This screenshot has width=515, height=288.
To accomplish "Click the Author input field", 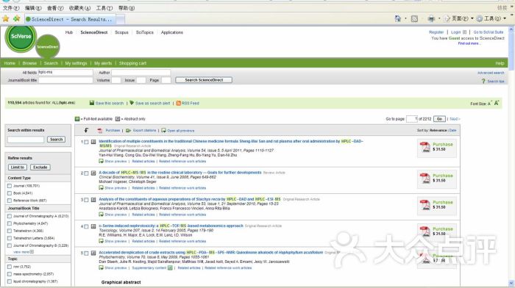I will (141, 72).
